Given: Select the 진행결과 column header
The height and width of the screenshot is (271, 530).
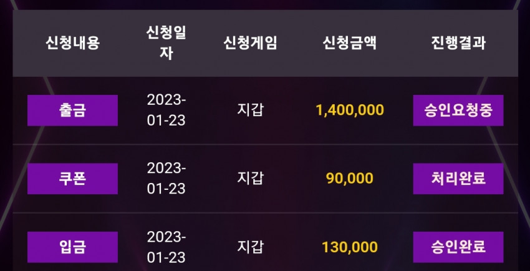Looking at the screenshot, I should 458,43.
